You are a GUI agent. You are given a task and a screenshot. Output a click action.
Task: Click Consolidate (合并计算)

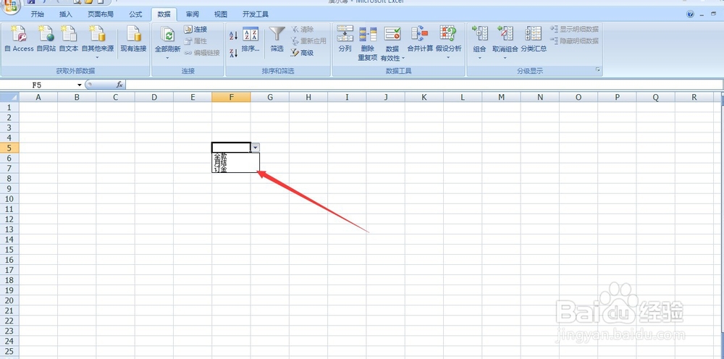420,39
